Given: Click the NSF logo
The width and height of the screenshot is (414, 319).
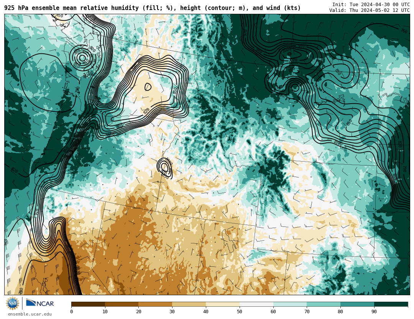Looking at the screenshot, I should point(13,303).
